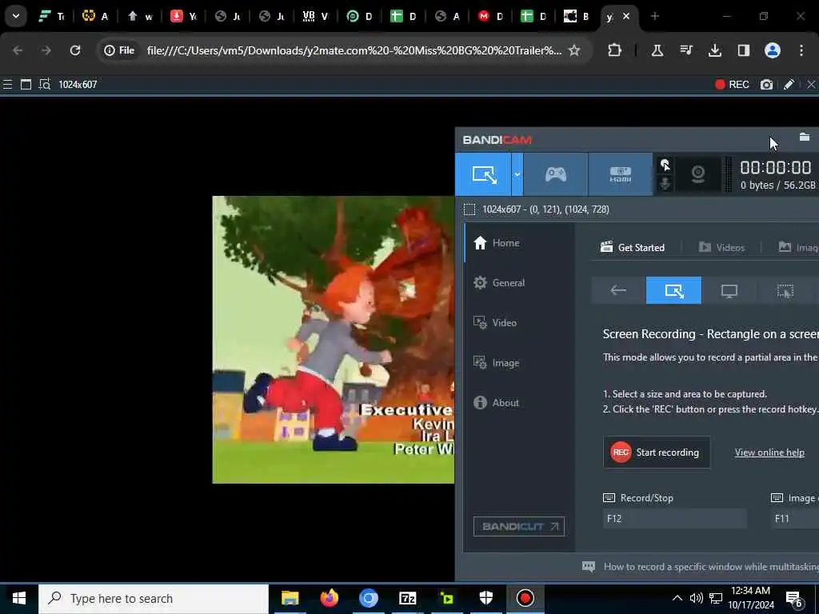Toggle webcam overlay icon
This screenshot has height=614, width=819.
click(697, 174)
